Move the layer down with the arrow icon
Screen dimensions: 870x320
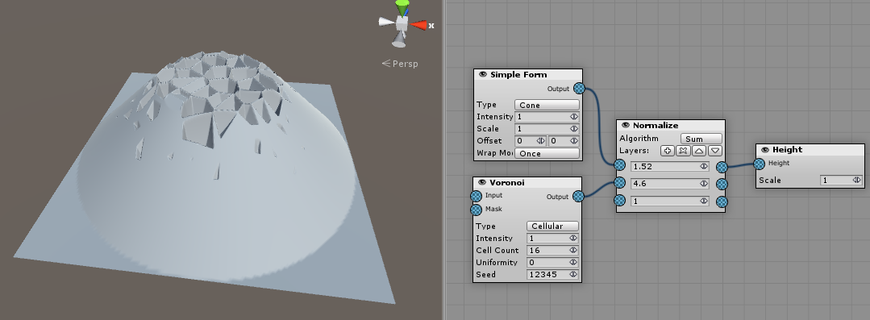point(715,150)
